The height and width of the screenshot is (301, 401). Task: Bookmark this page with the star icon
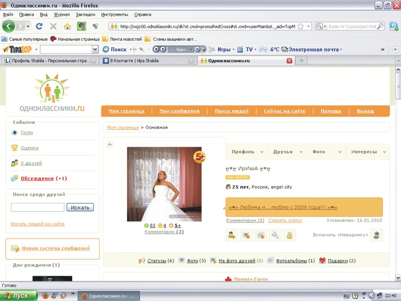pos(301,26)
